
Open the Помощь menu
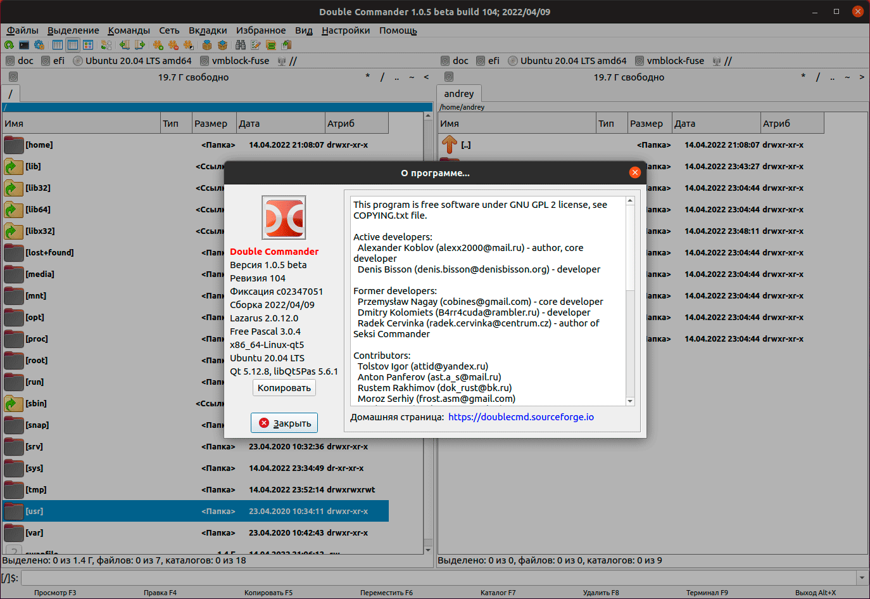398,30
